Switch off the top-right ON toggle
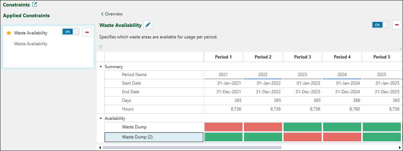This screenshot has height=151, width=403. pyautogui.click(x=380, y=25)
